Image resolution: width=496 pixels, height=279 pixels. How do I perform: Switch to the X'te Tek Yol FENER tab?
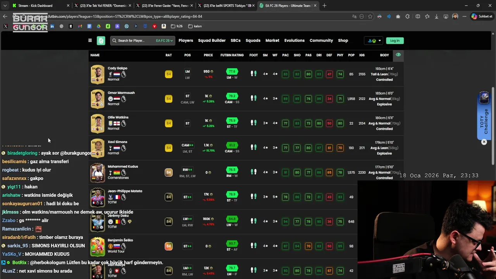pos(103,5)
